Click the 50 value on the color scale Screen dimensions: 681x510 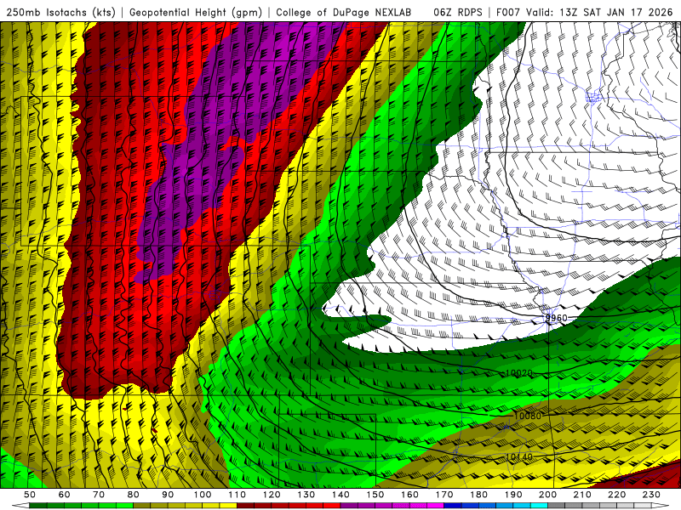coord(30,495)
